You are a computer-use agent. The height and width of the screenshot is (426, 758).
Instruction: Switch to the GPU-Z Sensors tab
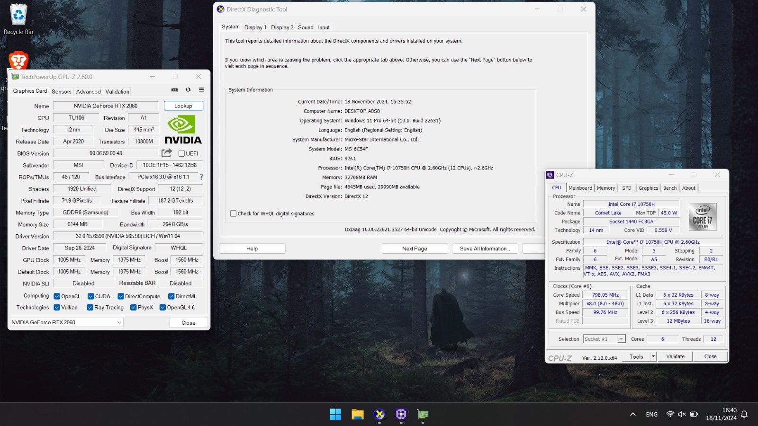click(62, 91)
